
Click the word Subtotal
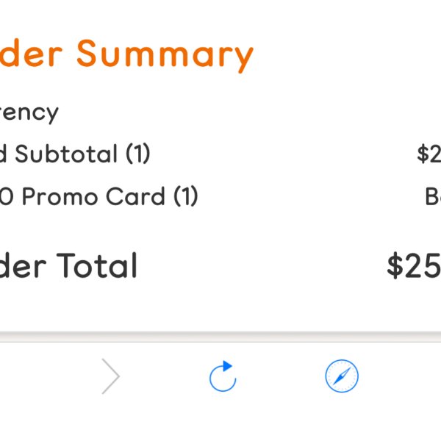point(66,154)
